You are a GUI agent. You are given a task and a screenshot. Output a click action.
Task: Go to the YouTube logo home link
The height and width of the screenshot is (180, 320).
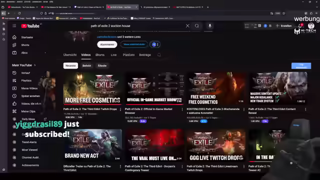tap(30, 26)
